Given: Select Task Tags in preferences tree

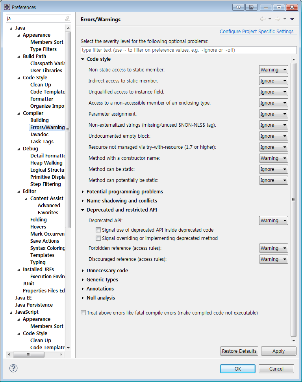Looking at the screenshot, I should [42, 142].
